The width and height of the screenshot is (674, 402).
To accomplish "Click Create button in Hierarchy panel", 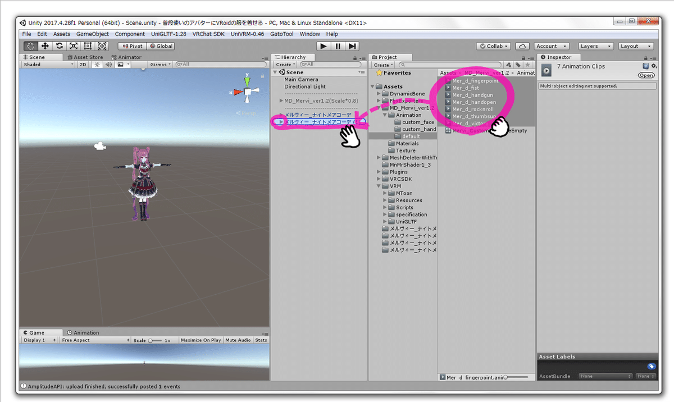I will [285, 65].
